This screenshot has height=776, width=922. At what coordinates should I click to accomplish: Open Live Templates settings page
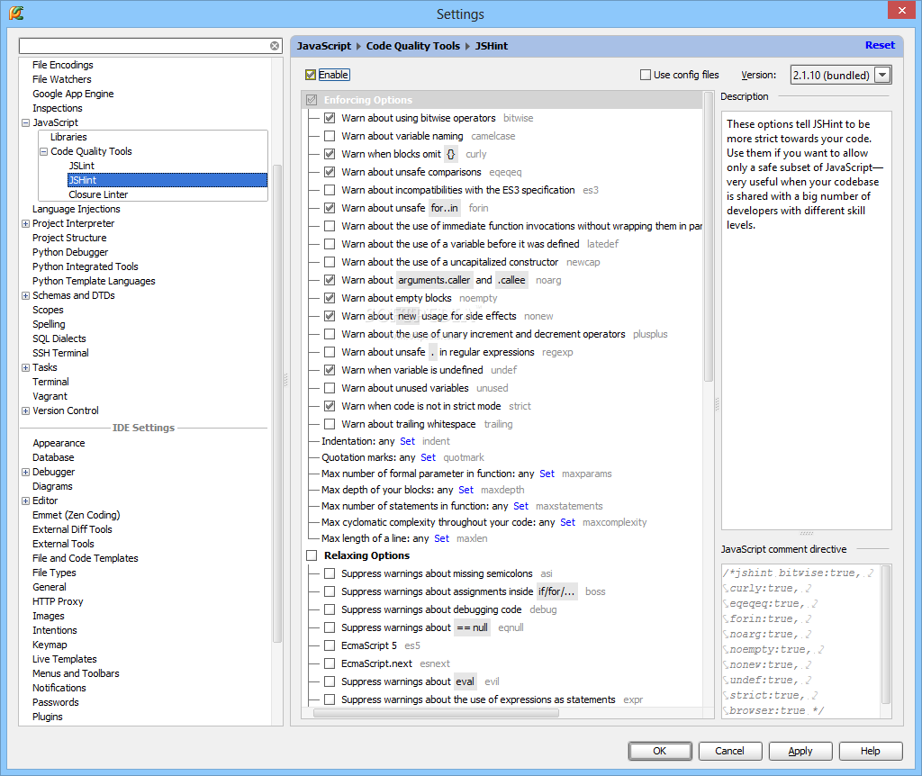coord(64,659)
